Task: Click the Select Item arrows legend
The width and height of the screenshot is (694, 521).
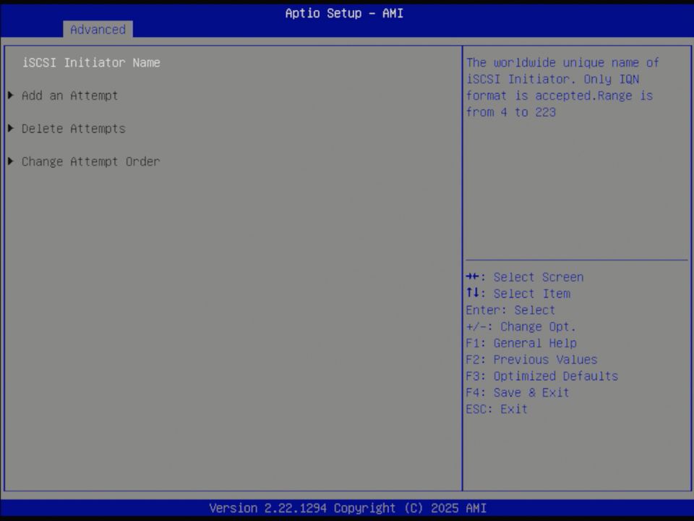Action: pos(518,293)
